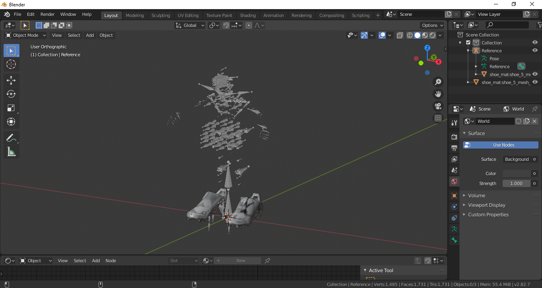Viewport: 542px width, 288px height.
Task: Switch to the Modeling workspace tab
Action: tap(135, 15)
